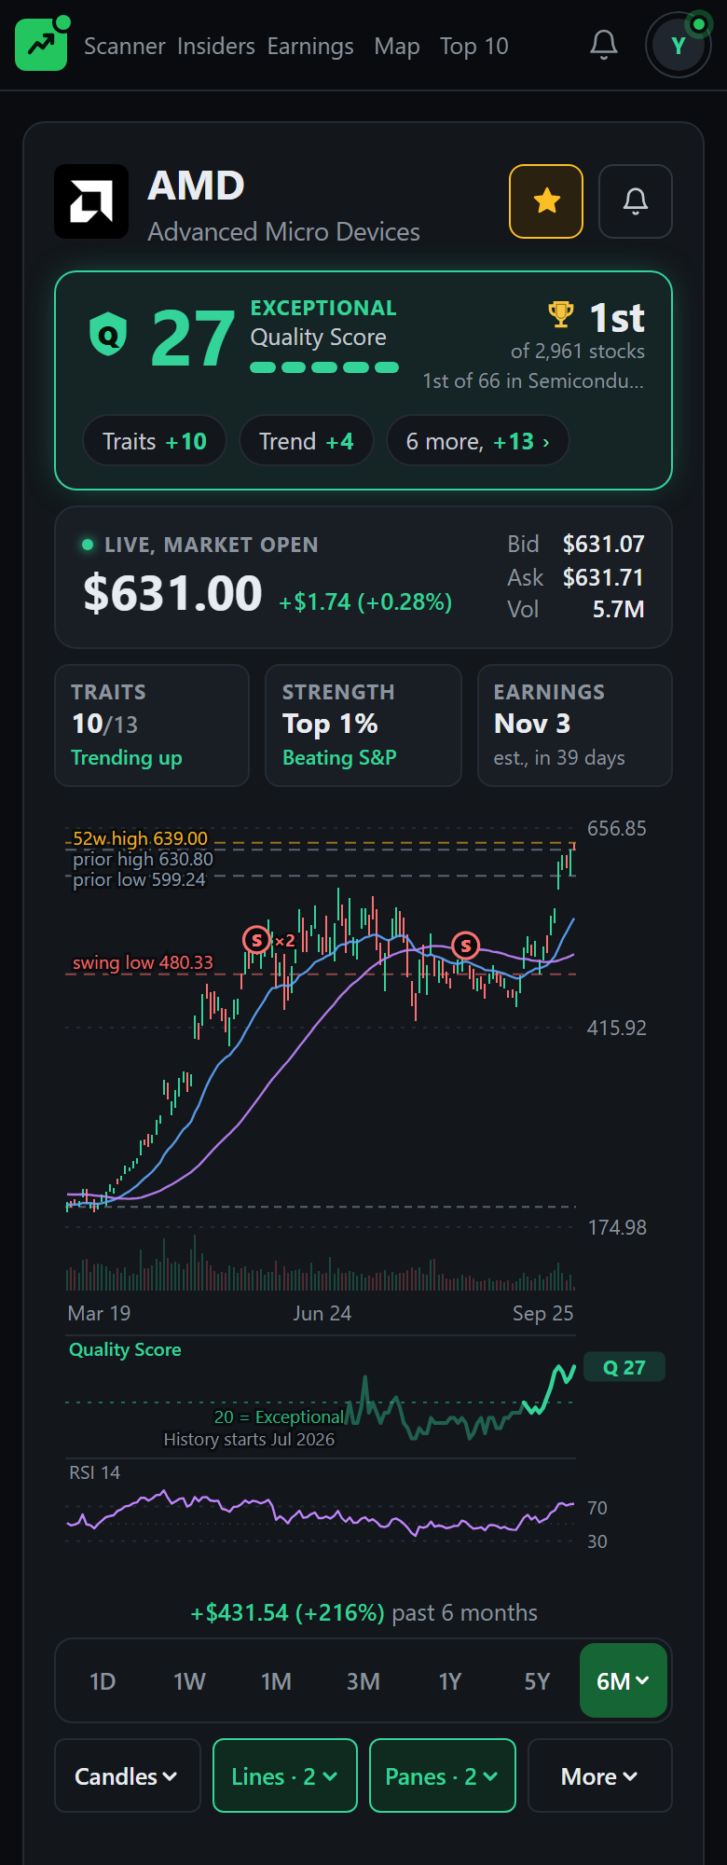This screenshot has width=727, height=1865.
Task: Open notifications bell in top navigation
Action: coord(604,45)
